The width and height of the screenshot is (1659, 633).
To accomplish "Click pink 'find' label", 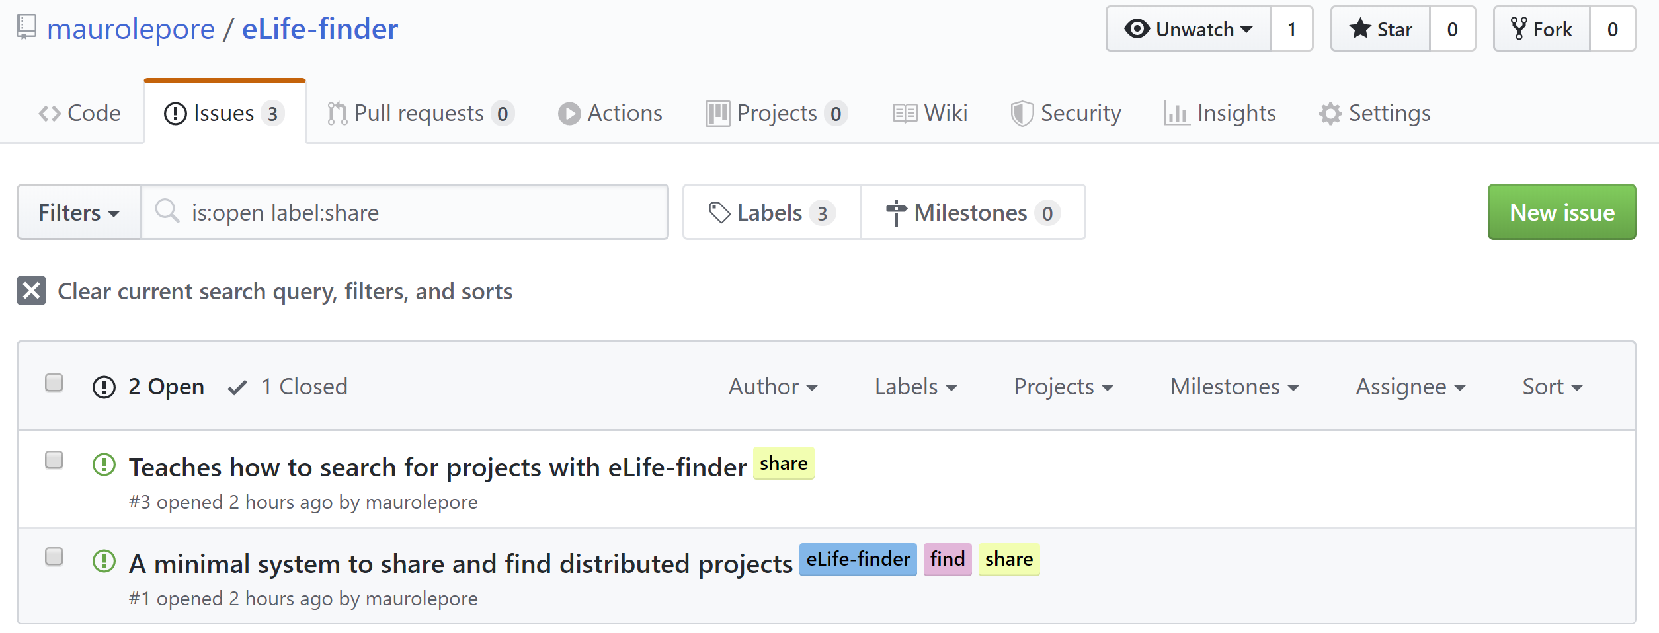I will click(948, 560).
